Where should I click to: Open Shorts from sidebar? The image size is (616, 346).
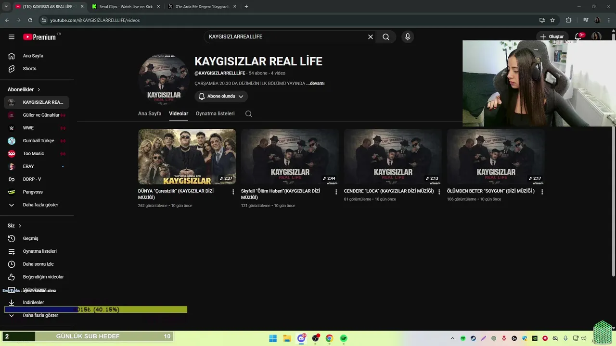[37, 69]
